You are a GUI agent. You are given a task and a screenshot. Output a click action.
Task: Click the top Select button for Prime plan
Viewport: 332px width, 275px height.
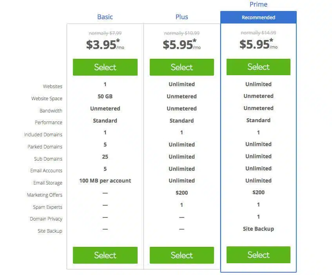click(258, 67)
